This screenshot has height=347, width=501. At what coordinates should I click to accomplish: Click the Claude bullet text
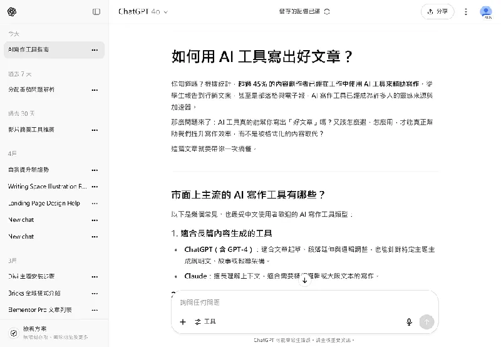tap(281, 276)
